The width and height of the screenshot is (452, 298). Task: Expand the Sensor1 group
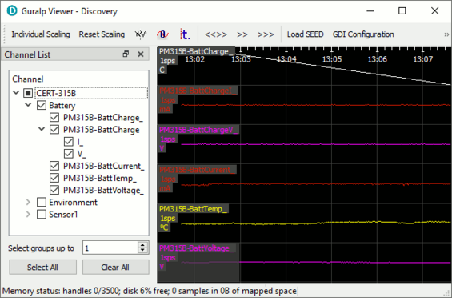[28, 214]
